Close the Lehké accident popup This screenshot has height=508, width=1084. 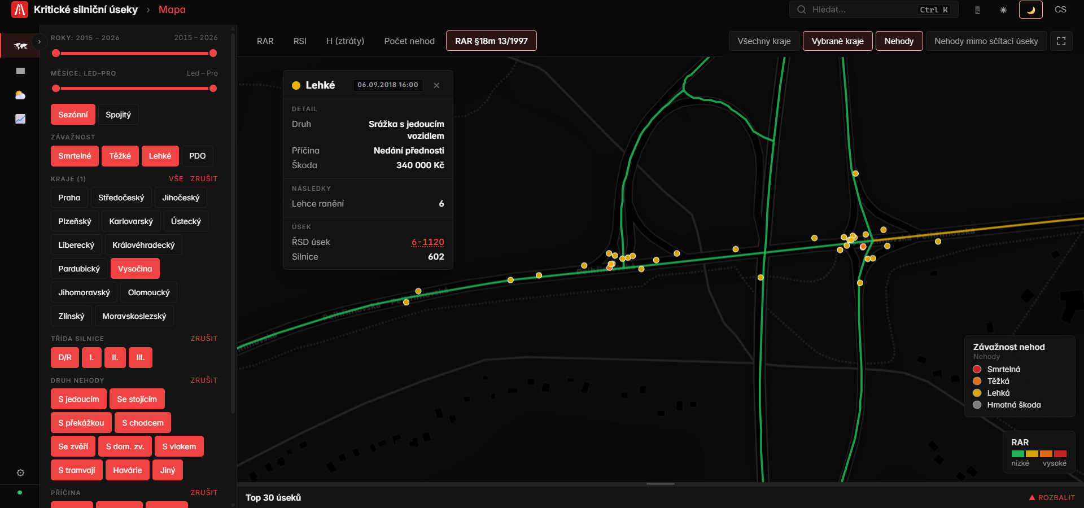pyautogui.click(x=436, y=85)
